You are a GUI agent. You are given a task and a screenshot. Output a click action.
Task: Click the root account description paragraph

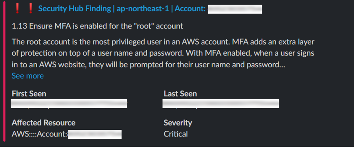(x=163, y=53)
